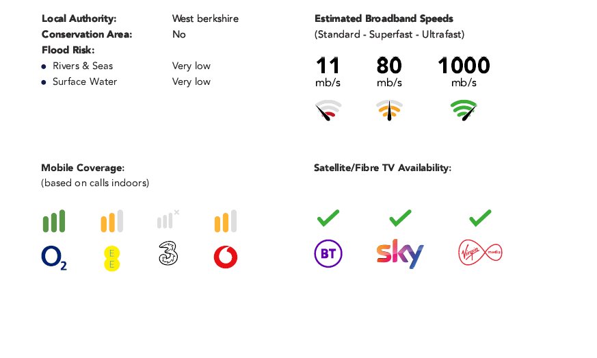Screen dimensions: 597x358
Task: Click the Virgin Media logo
Action: [481, 253]
